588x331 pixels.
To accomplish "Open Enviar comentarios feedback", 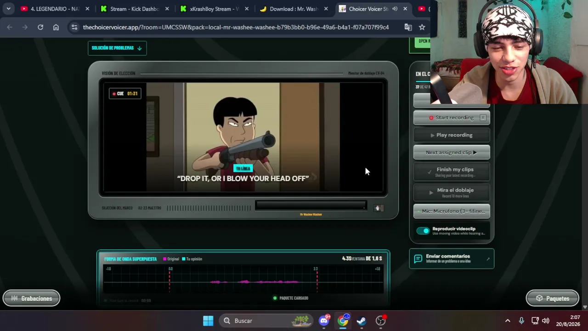I will [452, 259].
